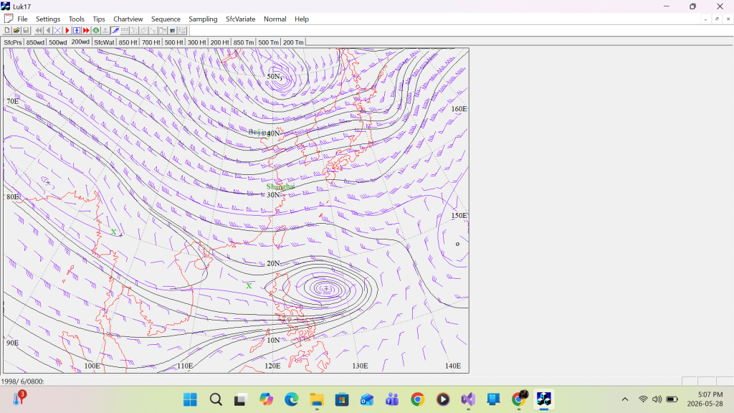Click the typhoon center on the map

pos(326,288)
